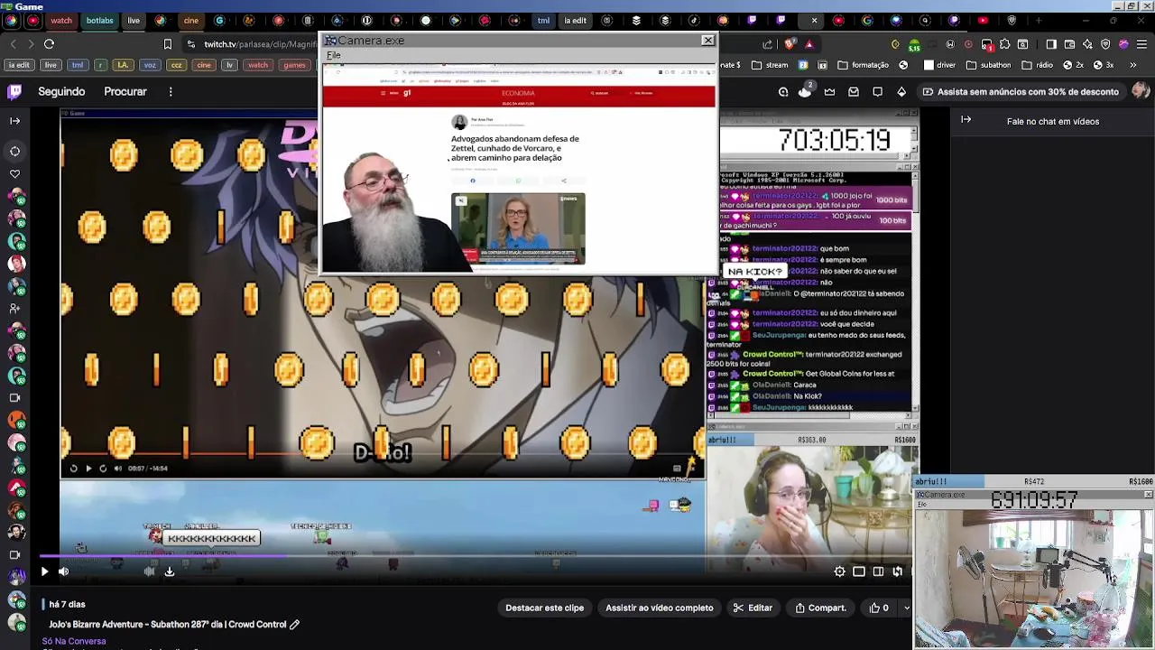Close the active browser tab
The height and width of the screenshot is (650, 1155).
click(x=814, y=20)
